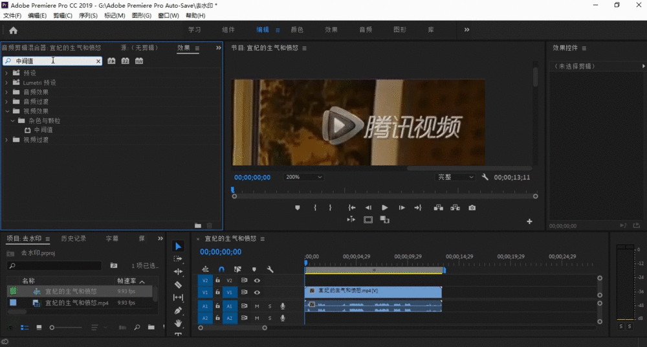Select the Track Select Forward tool

point(178,258)
